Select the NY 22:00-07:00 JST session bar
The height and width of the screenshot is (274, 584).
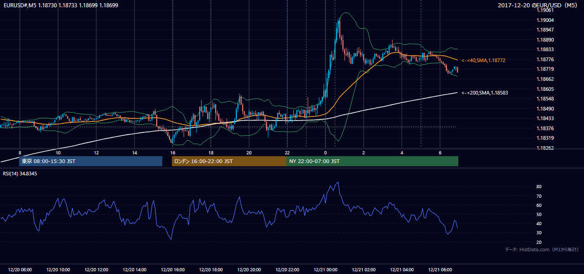pyautogui.click(x=372, y=161)
